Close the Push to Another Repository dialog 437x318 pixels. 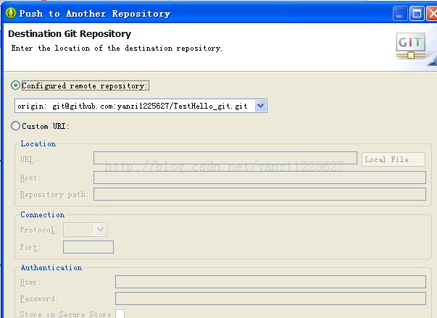[x=432, y=13]
